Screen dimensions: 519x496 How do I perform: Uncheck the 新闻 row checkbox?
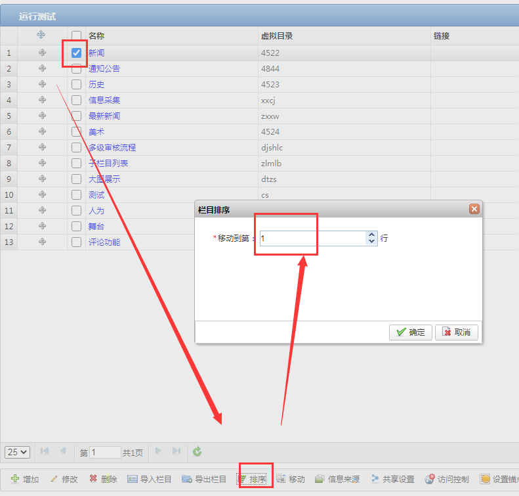(77, 53)
